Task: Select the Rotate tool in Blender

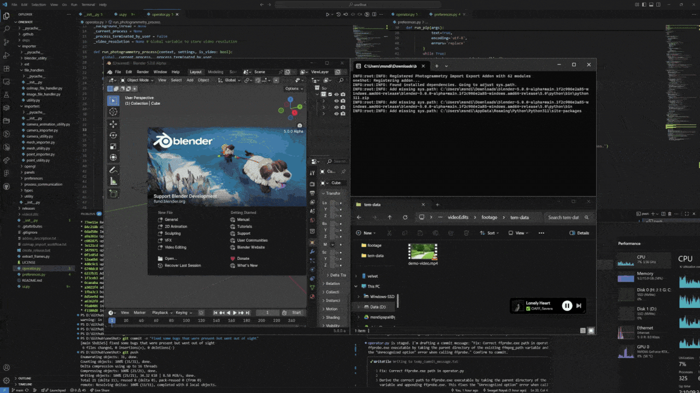Action: point(113,135)
